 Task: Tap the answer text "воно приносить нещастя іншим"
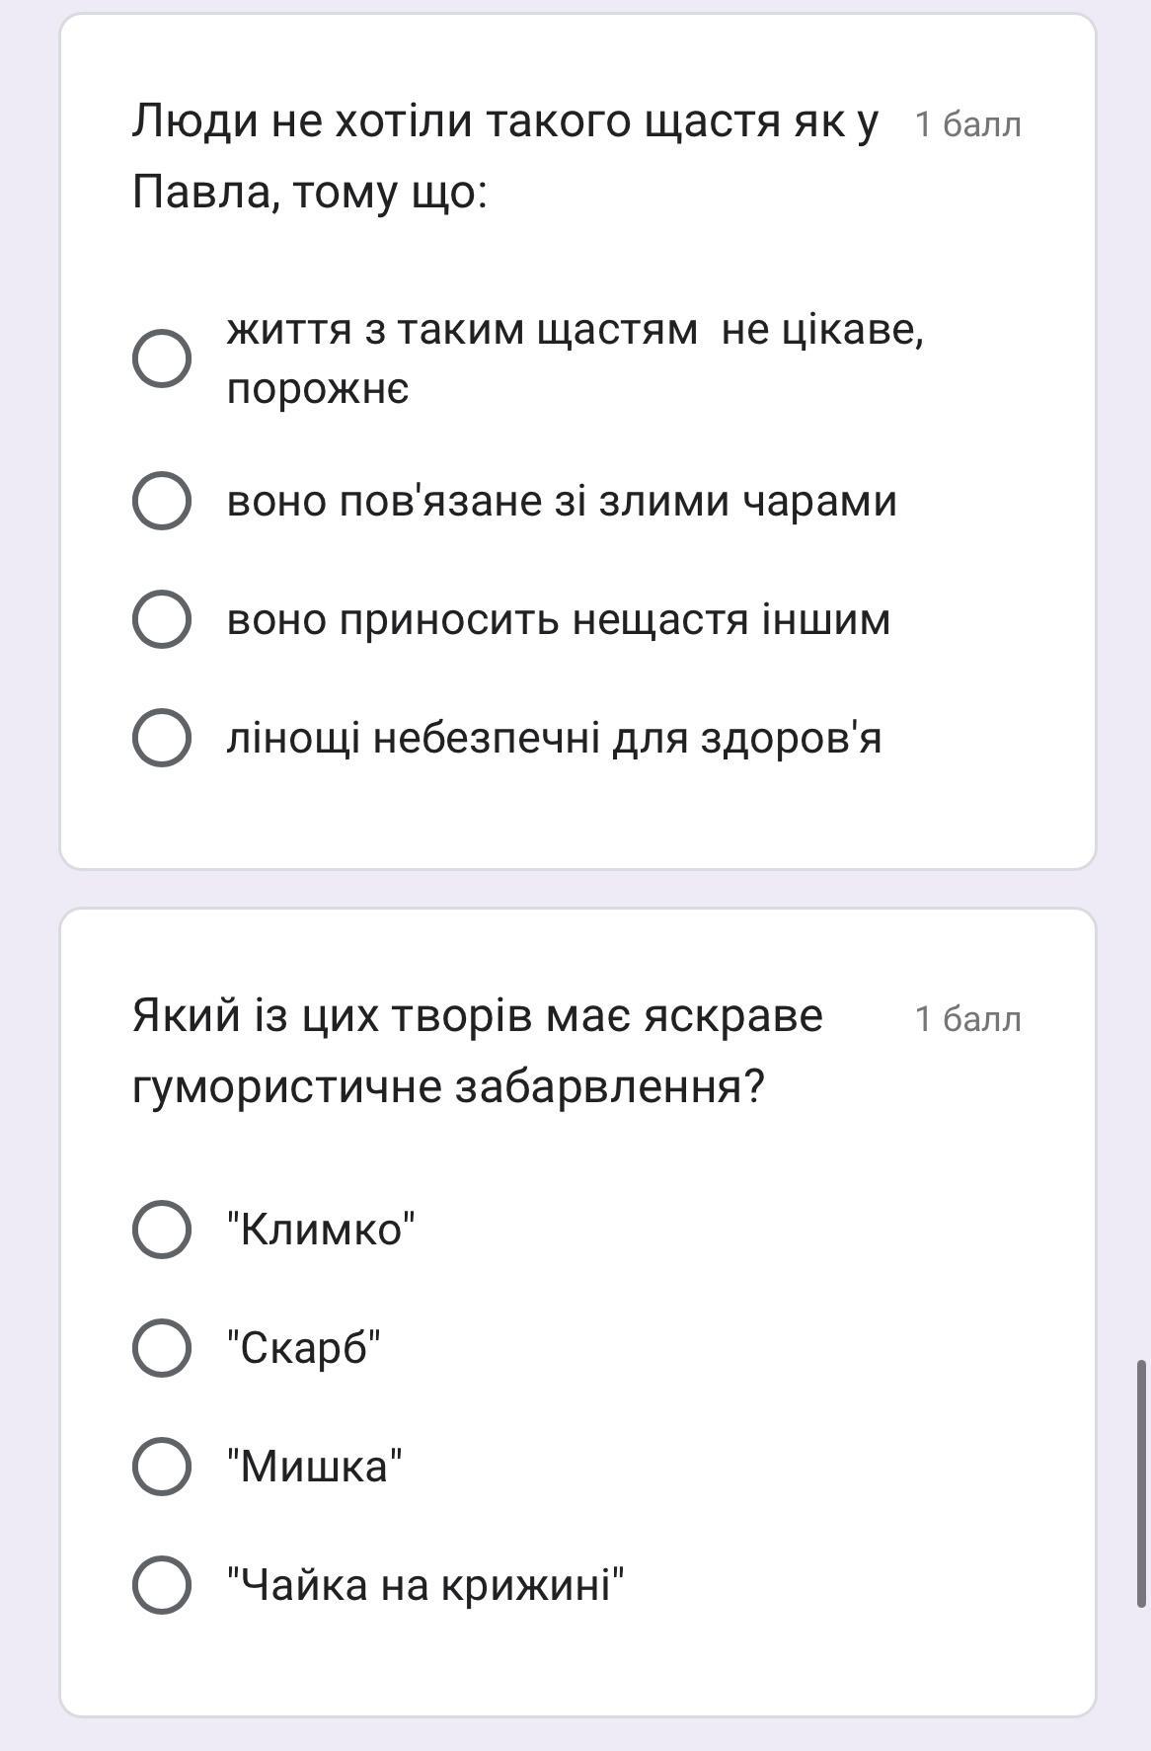(x=559, y=619)
